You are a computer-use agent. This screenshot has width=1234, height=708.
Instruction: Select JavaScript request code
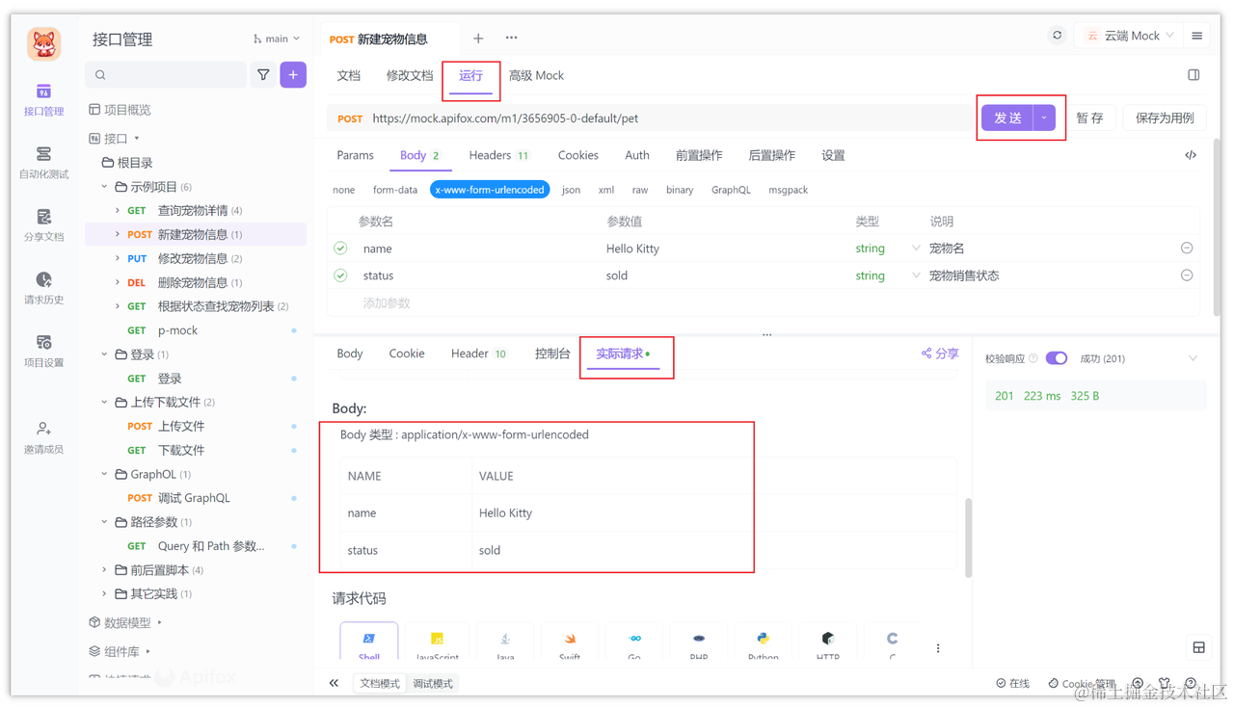pyautogui.click(x=437, y=643)
